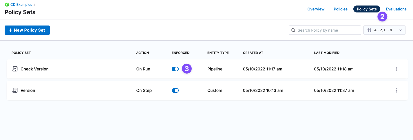
Task: Focus the Search Policy by name field
Action: [x=327, y=30]
